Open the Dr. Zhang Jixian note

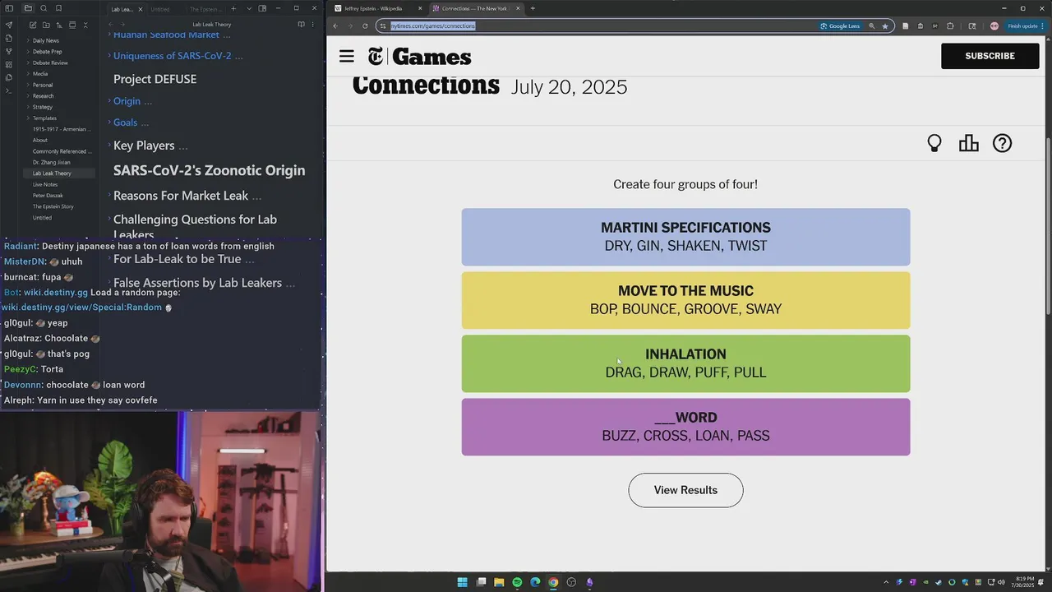pyautogui.click(x=51, y=162)
